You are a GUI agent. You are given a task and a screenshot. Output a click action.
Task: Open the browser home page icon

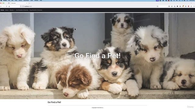(x=9, y=6)
